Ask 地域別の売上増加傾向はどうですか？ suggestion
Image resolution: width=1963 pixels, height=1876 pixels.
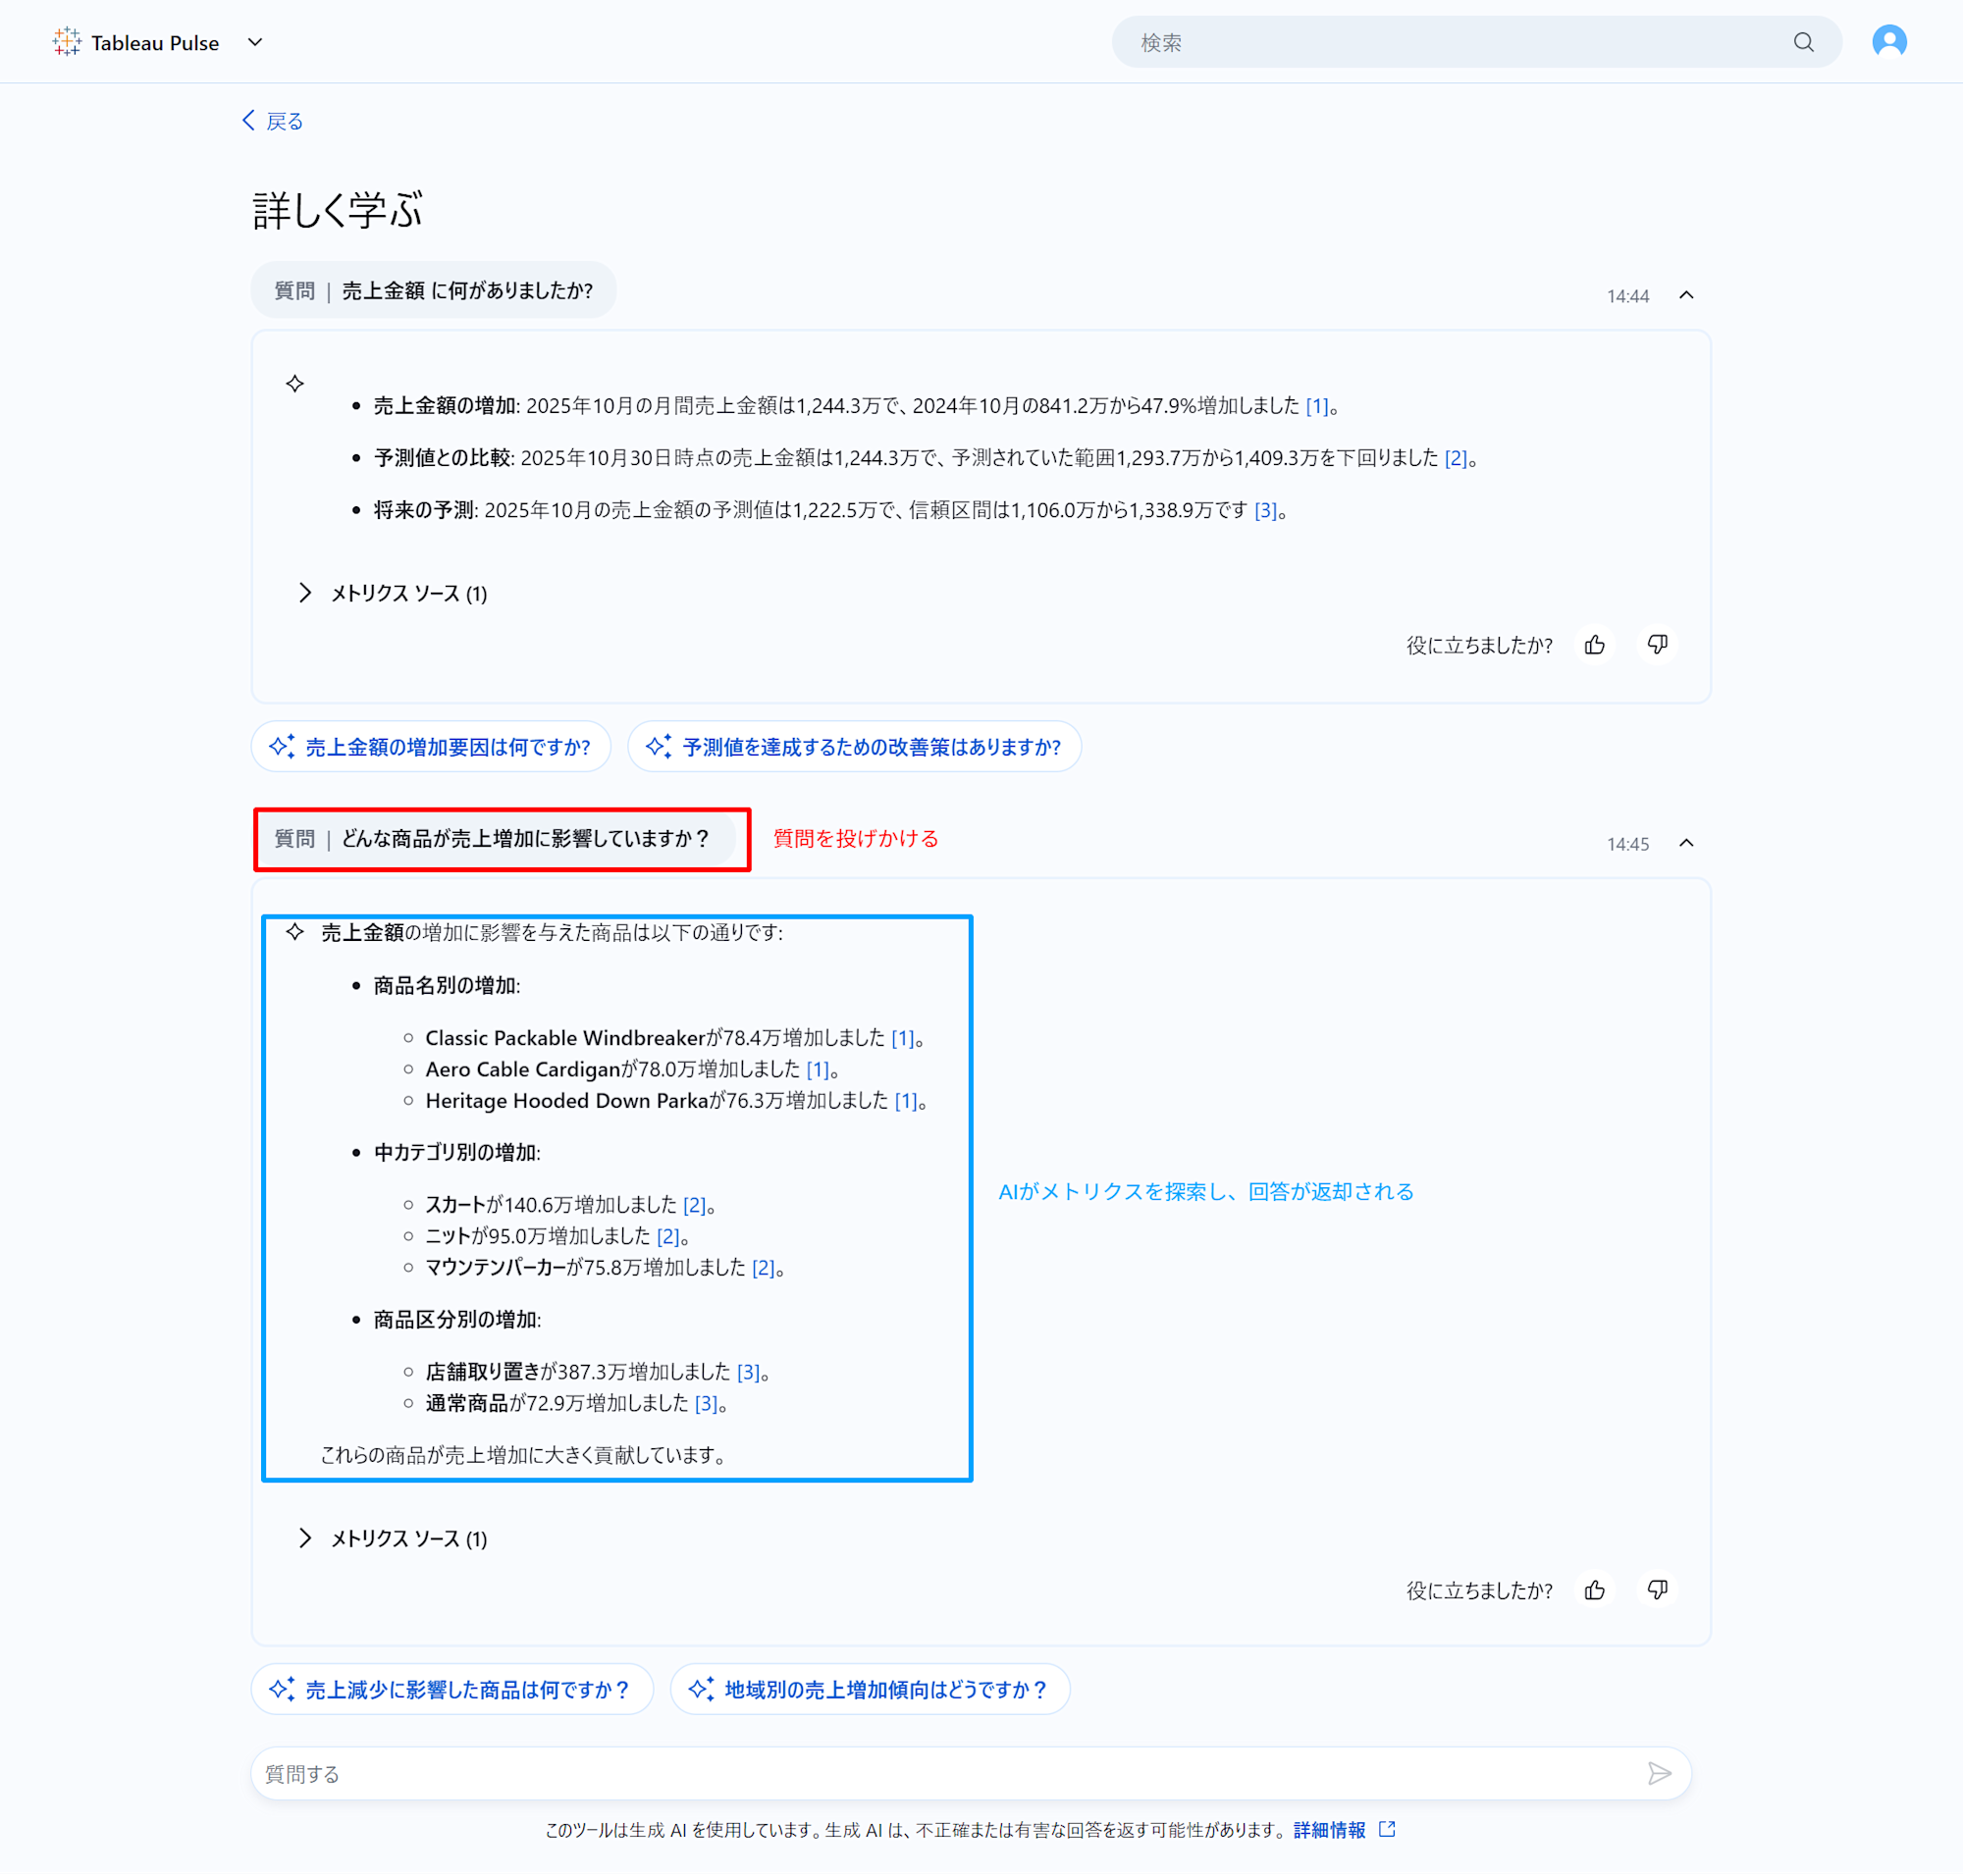(871, 1690)
